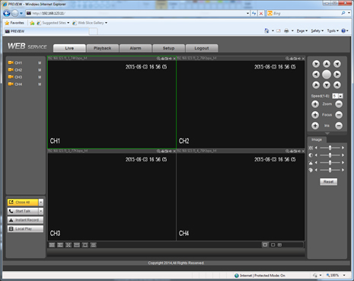The height and width of the screenshot is (281, 354).
Task: Click the brightness slider handle
Action: pyautogui.click(x=330, y=148)
